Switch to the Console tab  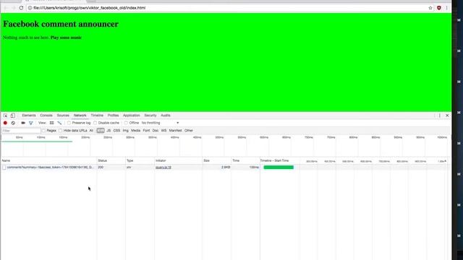46,116
